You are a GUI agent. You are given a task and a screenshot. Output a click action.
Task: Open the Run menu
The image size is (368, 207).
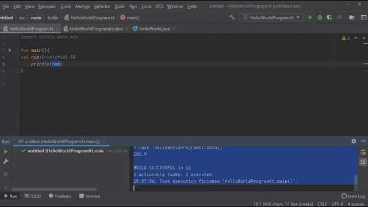133,6
